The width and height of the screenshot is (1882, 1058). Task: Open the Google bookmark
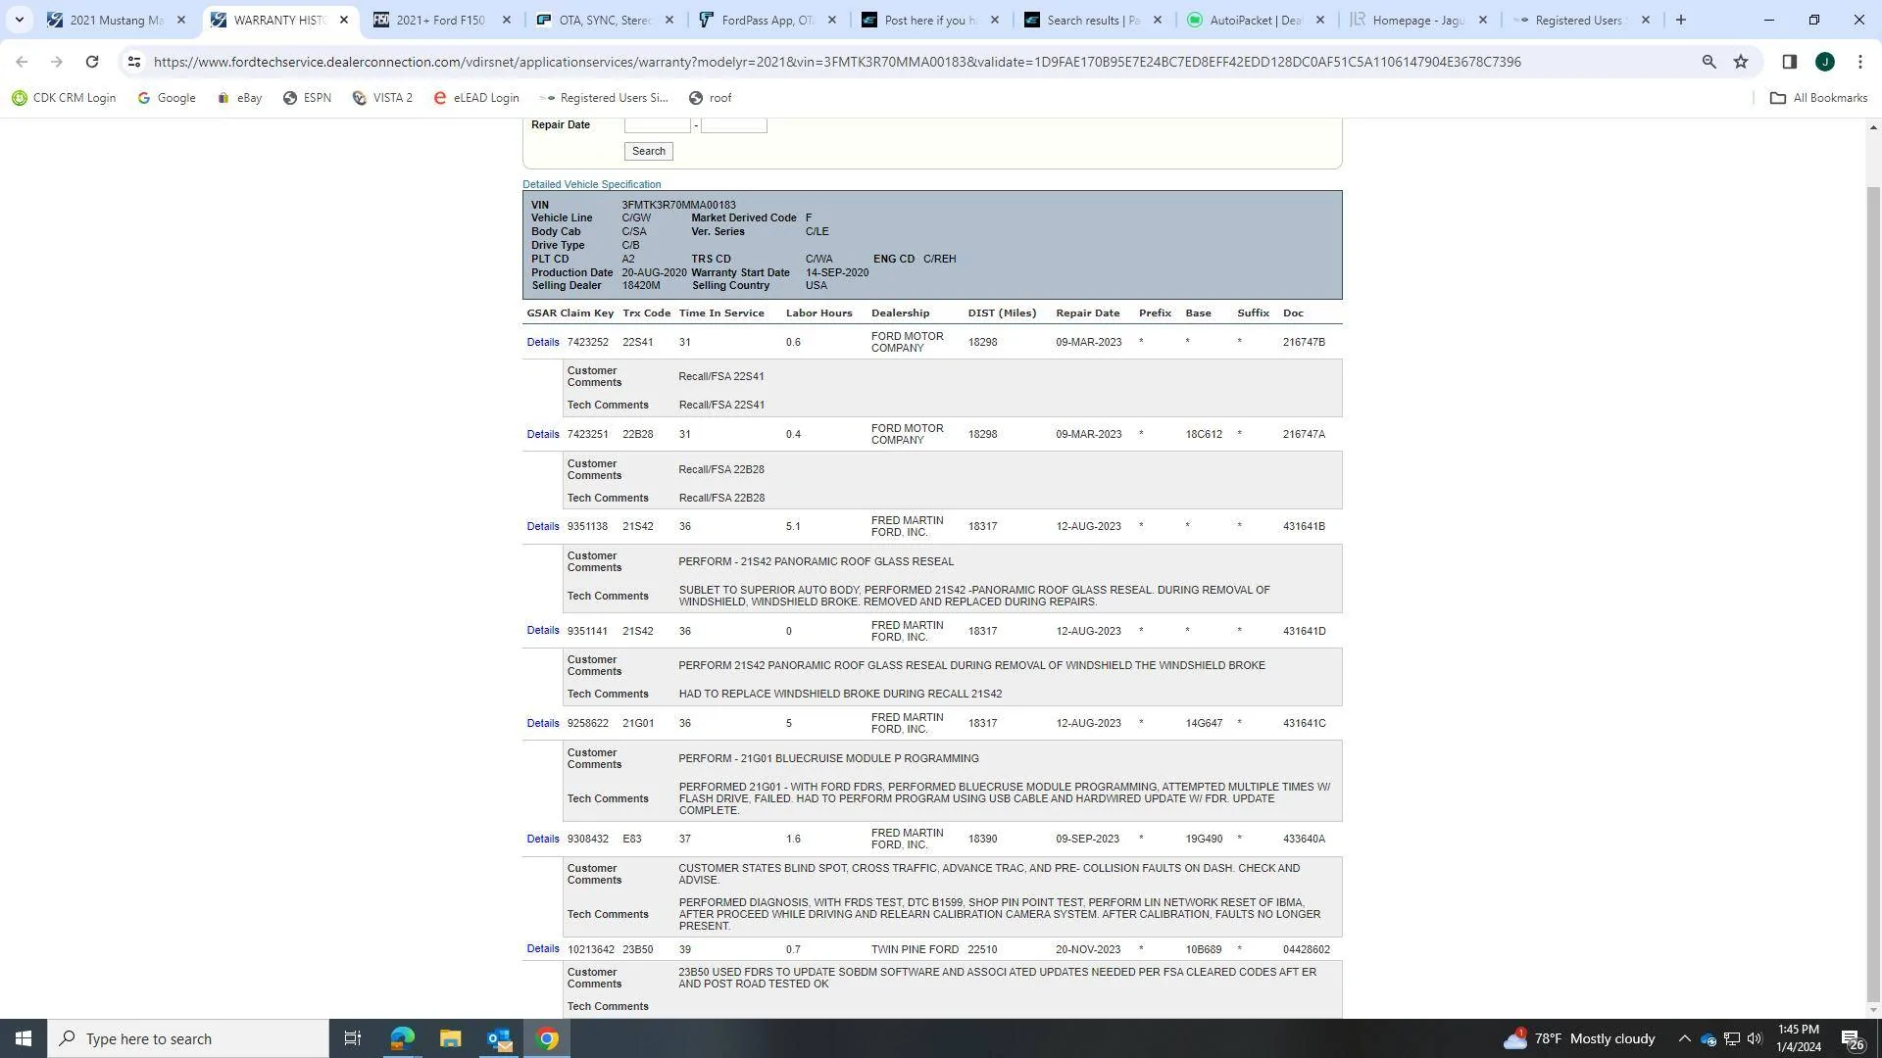coord(167,98)
